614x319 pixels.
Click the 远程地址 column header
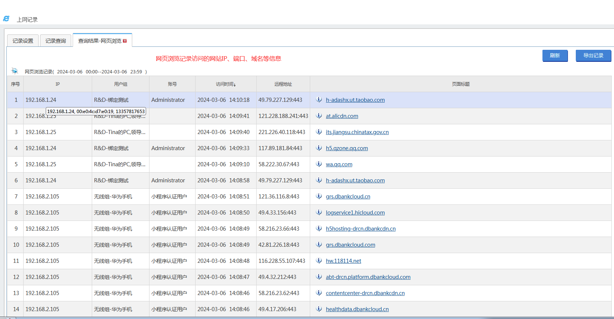(x=283, y=84)
